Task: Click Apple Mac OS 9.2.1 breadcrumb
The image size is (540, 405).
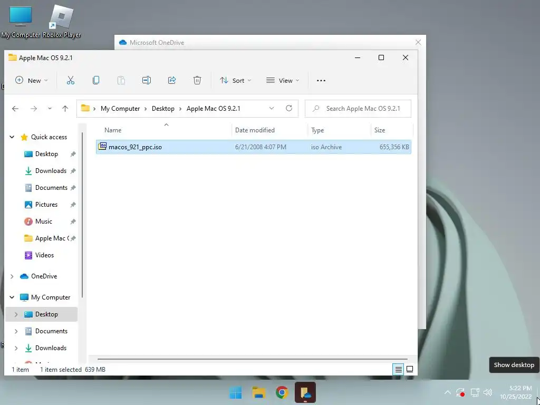Action: [213, 109]
